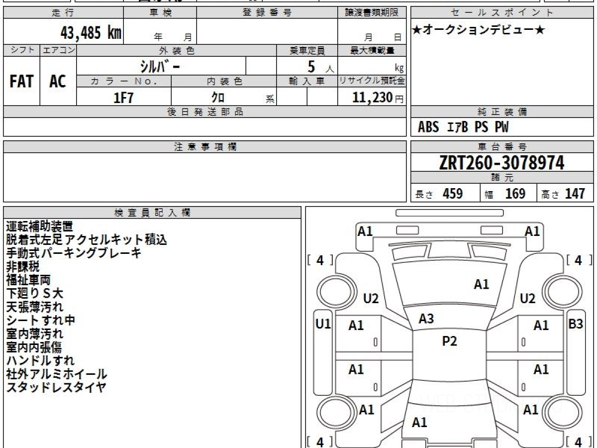Select the 乗車定員 header
The height and width of the screenshot is (448, 597).
307,50
